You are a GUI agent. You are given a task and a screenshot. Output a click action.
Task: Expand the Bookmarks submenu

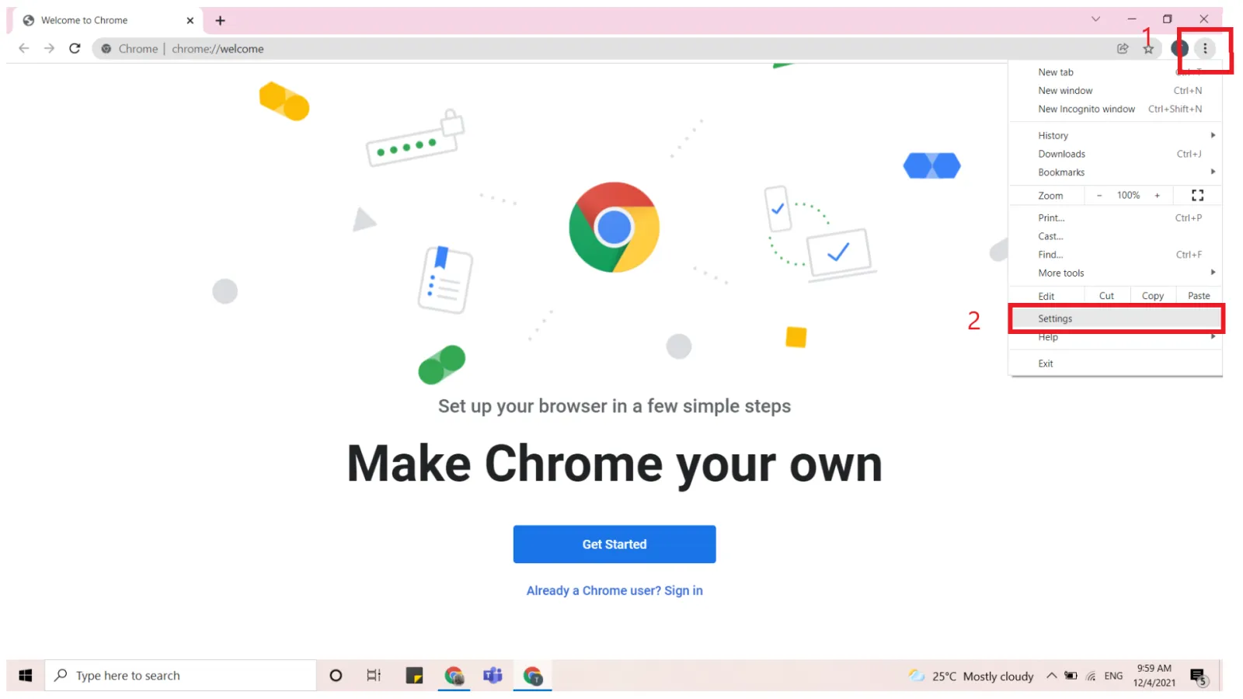pyautogui.click(x=1116, y=172)
